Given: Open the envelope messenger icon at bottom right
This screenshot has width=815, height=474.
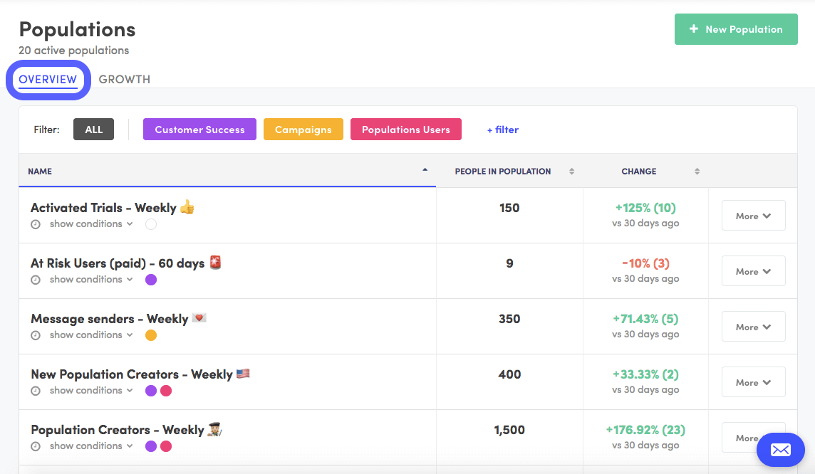Looking at the screenshot, I should point(780,450).
